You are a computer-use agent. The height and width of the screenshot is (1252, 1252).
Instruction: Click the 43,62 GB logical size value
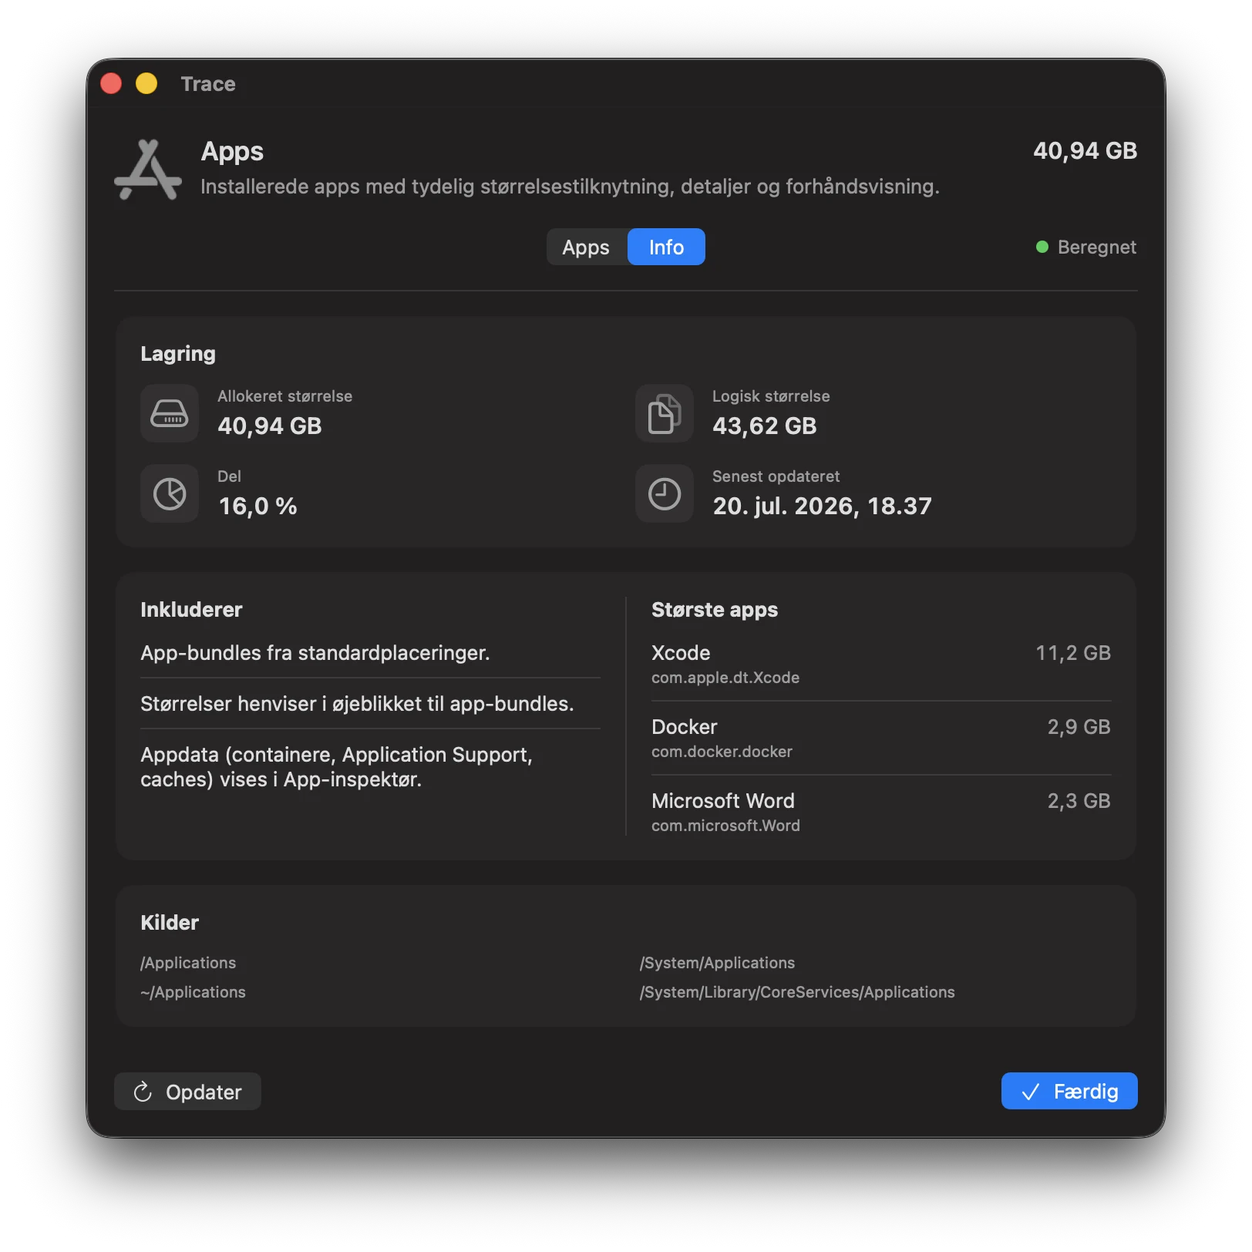point(765,426)
